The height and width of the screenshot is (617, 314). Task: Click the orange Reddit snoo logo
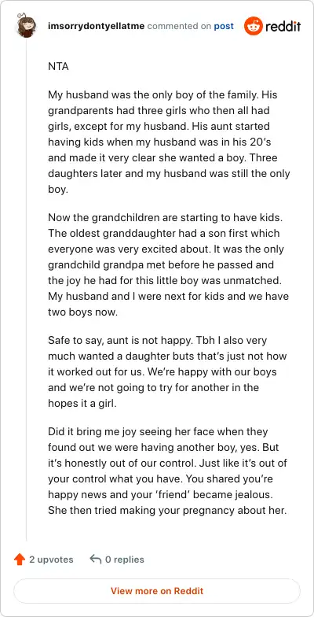pos(253,26)
